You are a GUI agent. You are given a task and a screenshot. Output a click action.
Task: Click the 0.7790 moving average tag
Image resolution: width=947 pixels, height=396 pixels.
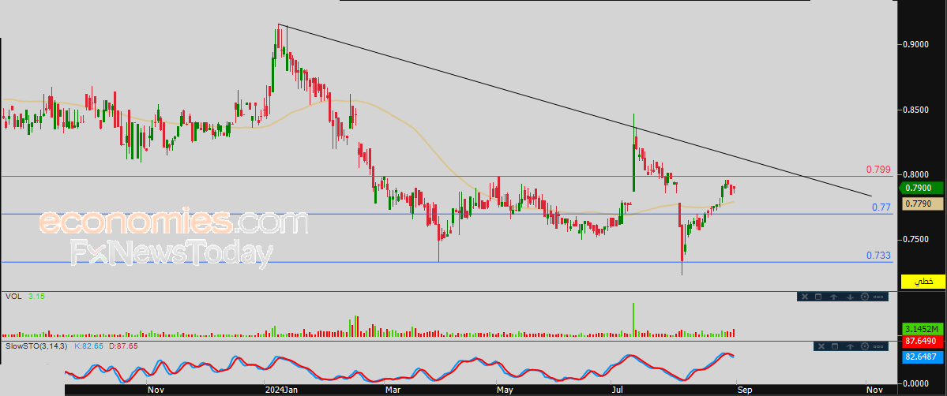(923, 204)
